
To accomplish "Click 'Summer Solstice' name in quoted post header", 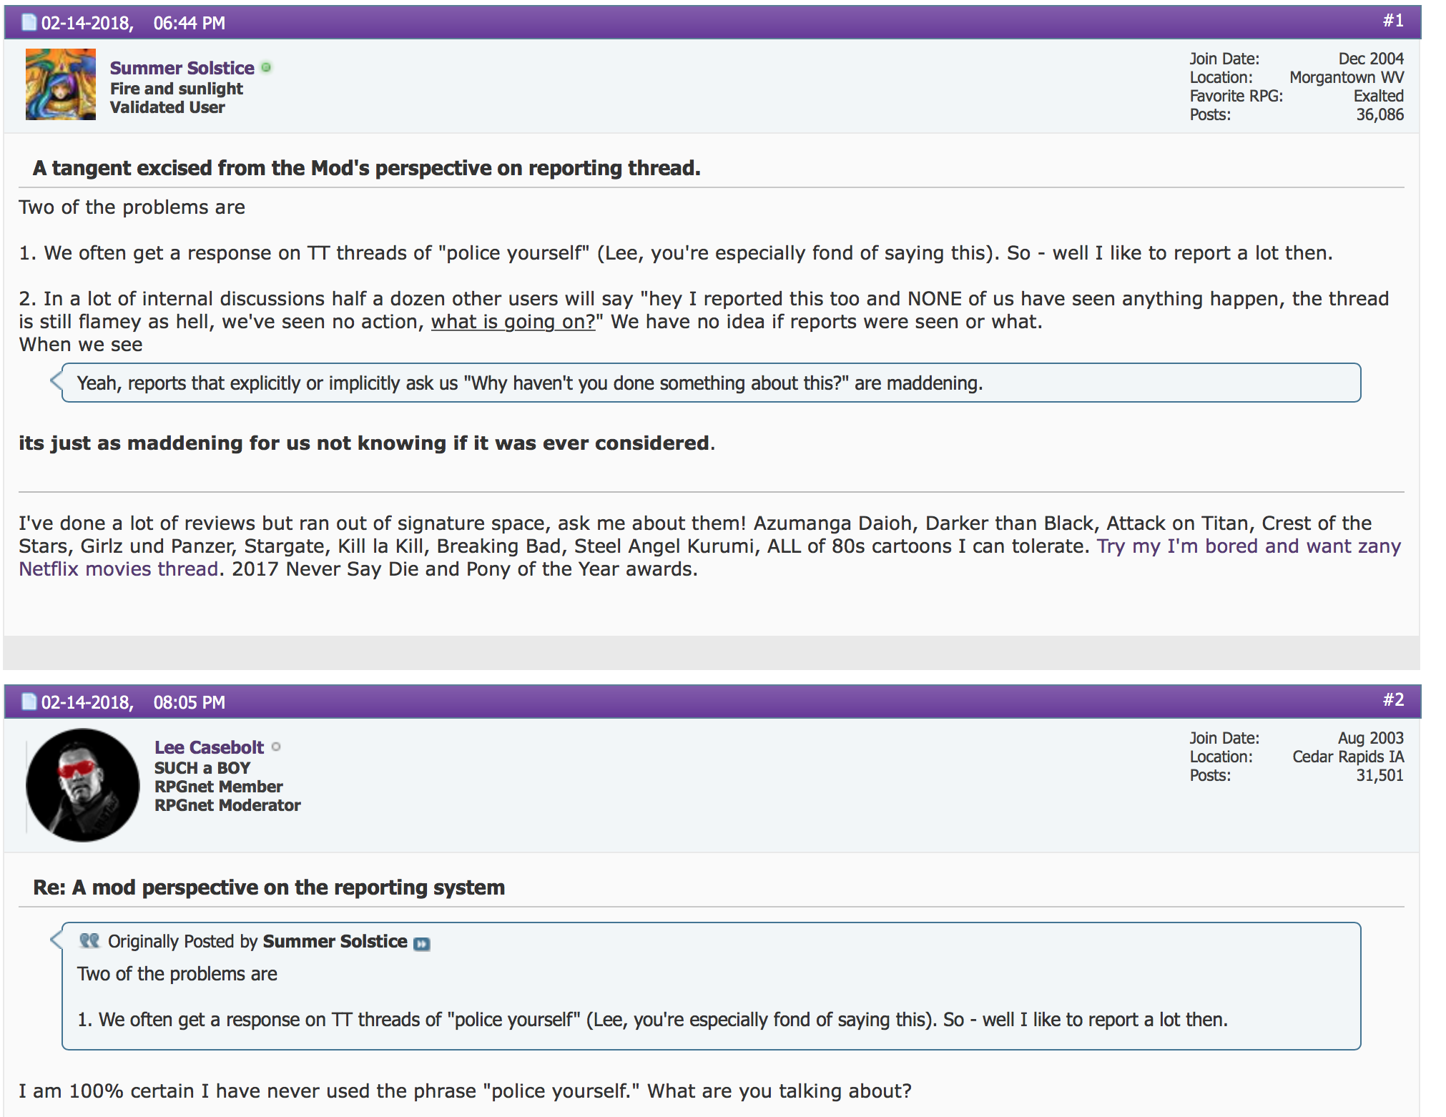I will pyautogui.click(x=335, y=942).
